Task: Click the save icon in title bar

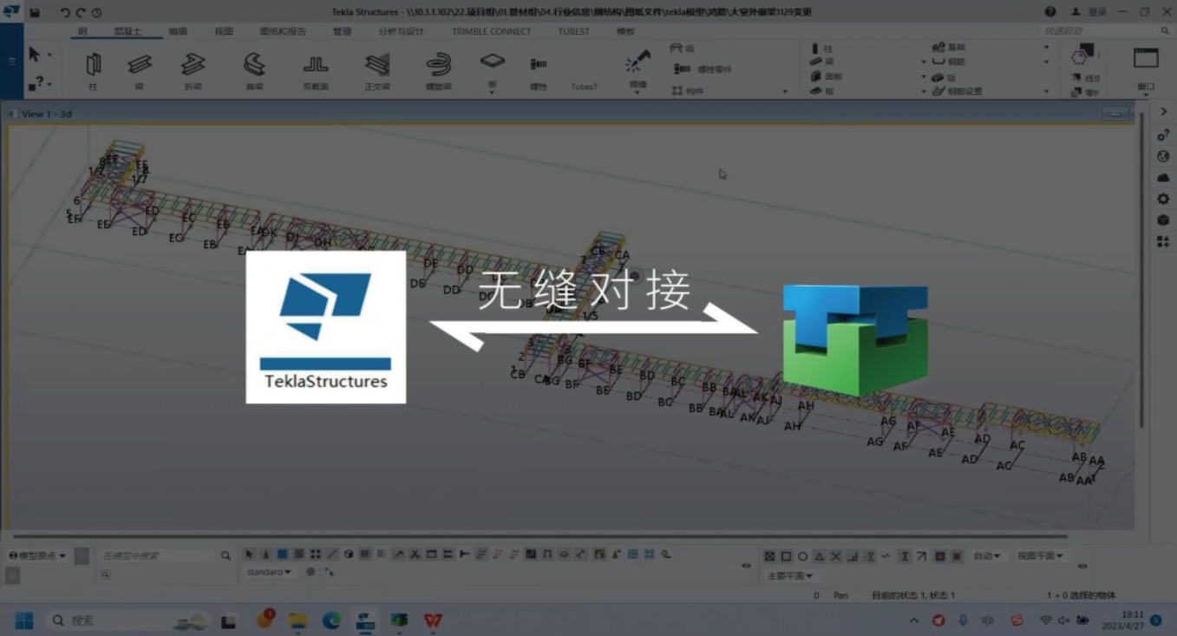Action: (35, 12)
